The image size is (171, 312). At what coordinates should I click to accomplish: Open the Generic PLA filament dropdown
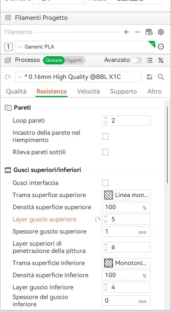click(85, 47)
